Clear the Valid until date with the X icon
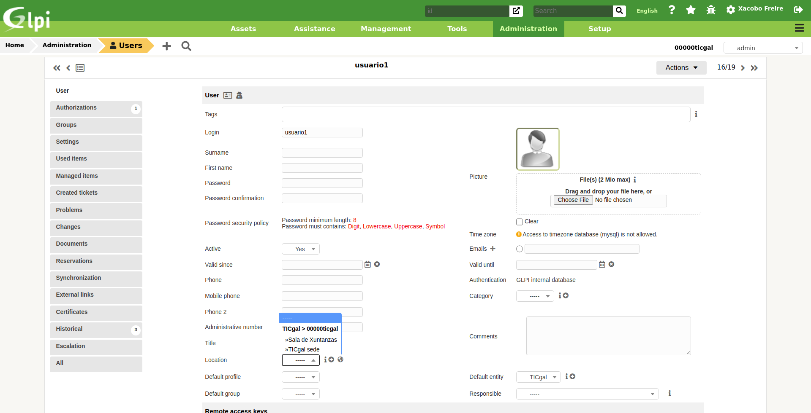 [612, 264]
